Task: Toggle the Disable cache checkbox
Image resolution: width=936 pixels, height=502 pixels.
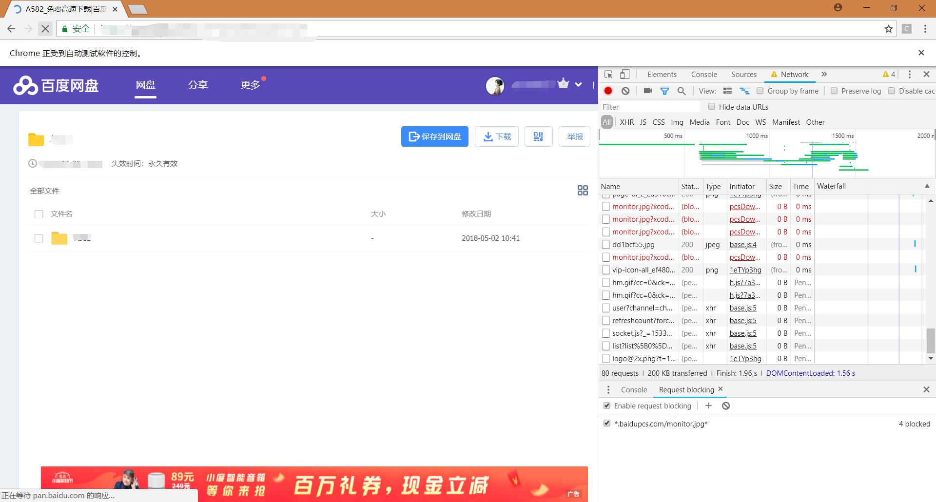Action: pos(892,91)
